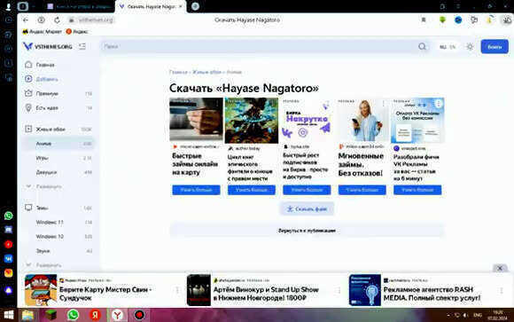Open the downloads icon at toolbar's right end
This screenshot has width=514, height=322.
coord(507,20)
